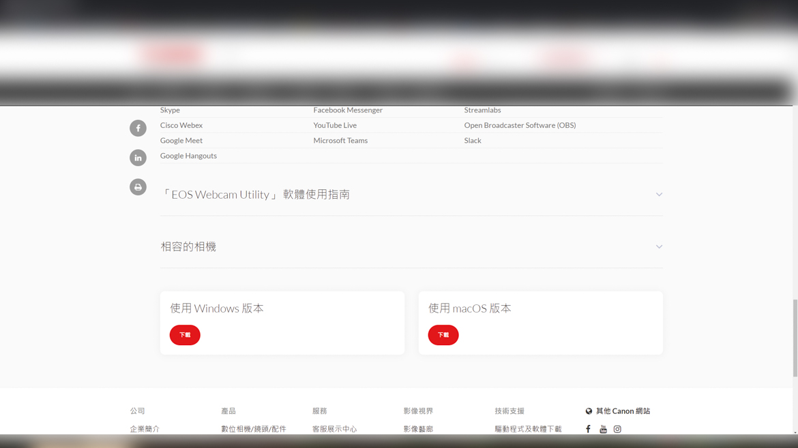Click 服務 footer heading

pos(320,411)
